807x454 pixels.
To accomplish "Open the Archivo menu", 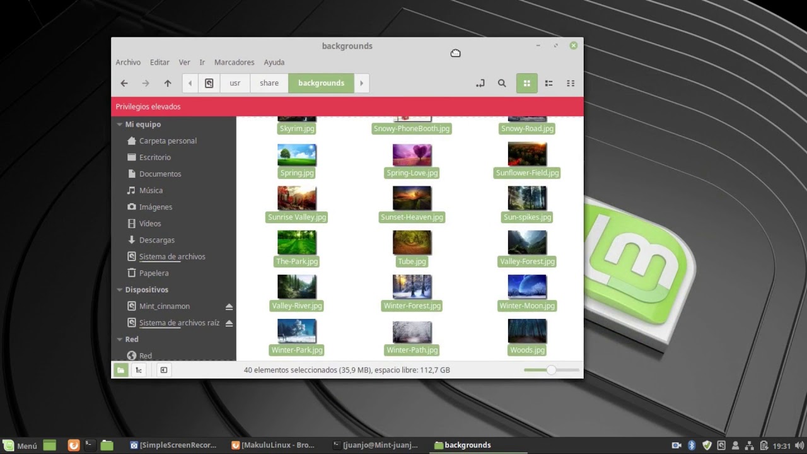I will tap(128, 62).
